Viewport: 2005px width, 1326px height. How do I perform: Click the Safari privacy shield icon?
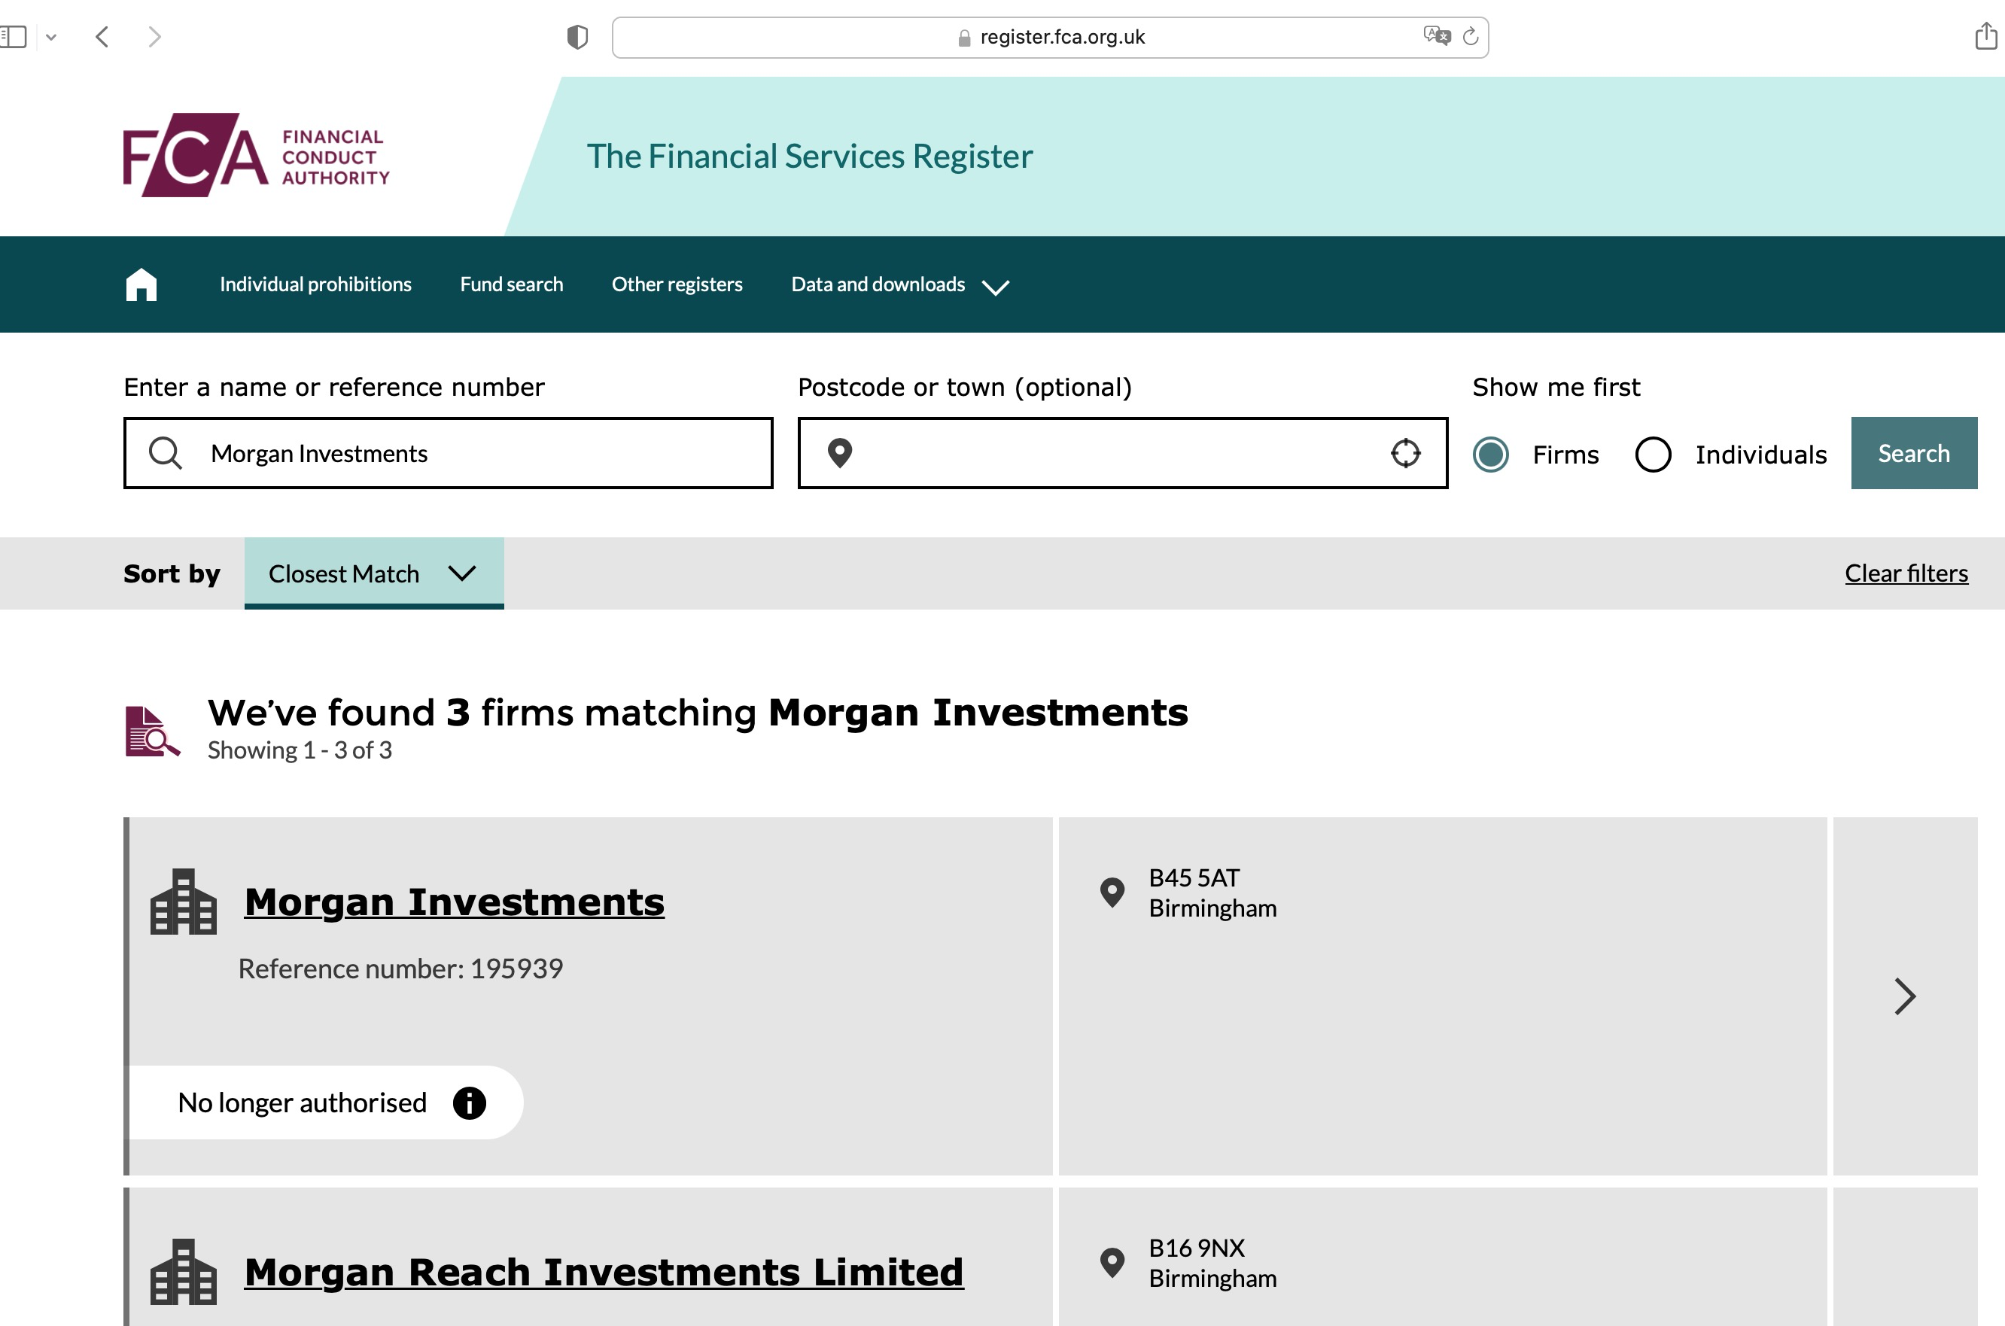577,37
